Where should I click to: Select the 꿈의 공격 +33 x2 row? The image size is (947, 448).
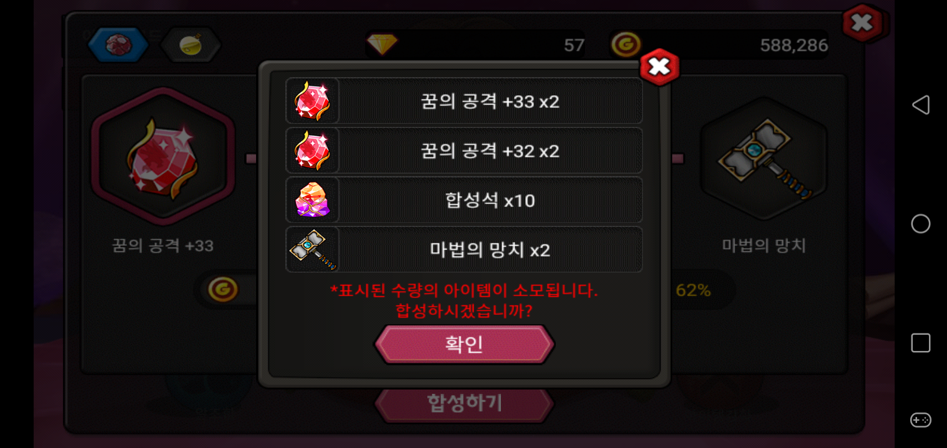click(464, 101)
